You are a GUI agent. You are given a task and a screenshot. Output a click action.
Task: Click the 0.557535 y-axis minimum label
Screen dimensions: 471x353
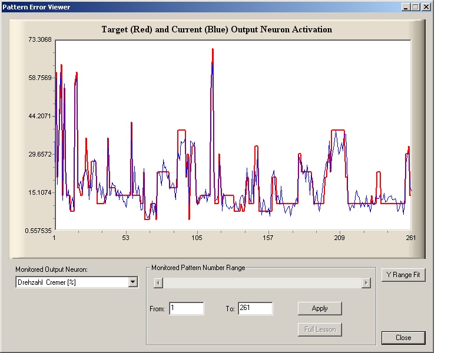38,231
